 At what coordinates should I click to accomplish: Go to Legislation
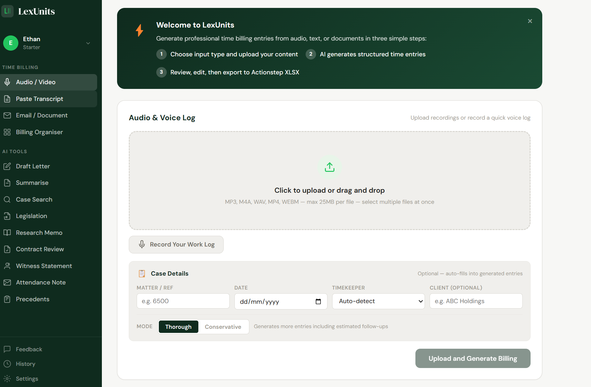click(x=49, y=216)
